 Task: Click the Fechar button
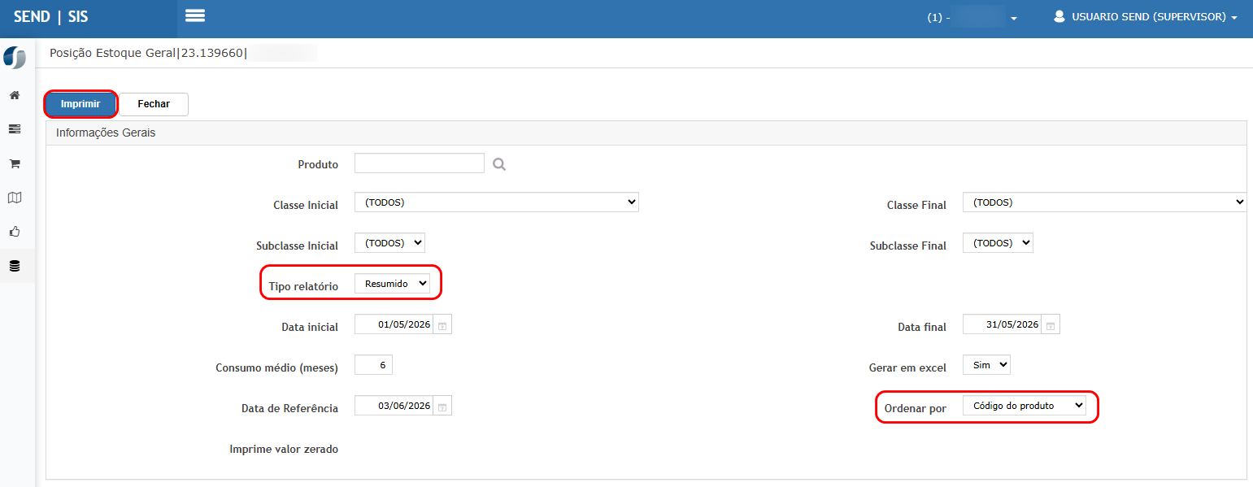(154, 104)
